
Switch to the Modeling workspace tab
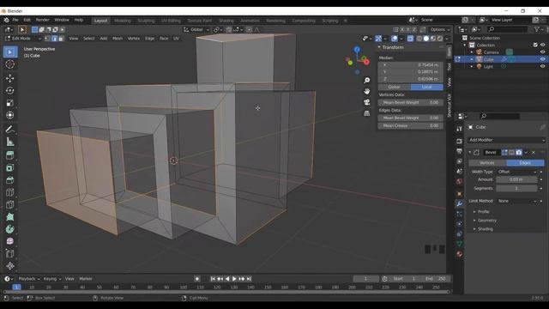pos(122,21)
